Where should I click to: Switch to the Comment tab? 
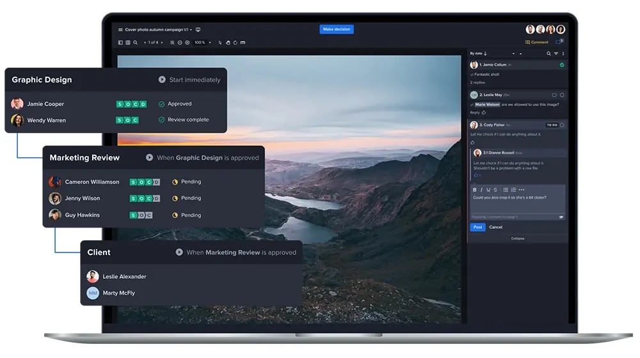(x=536, y=42)
